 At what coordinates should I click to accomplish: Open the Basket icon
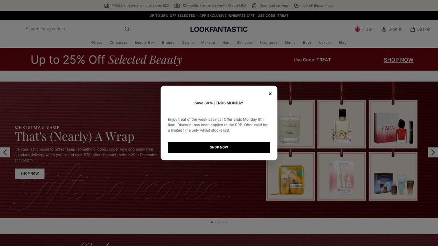tap(412, 29)
